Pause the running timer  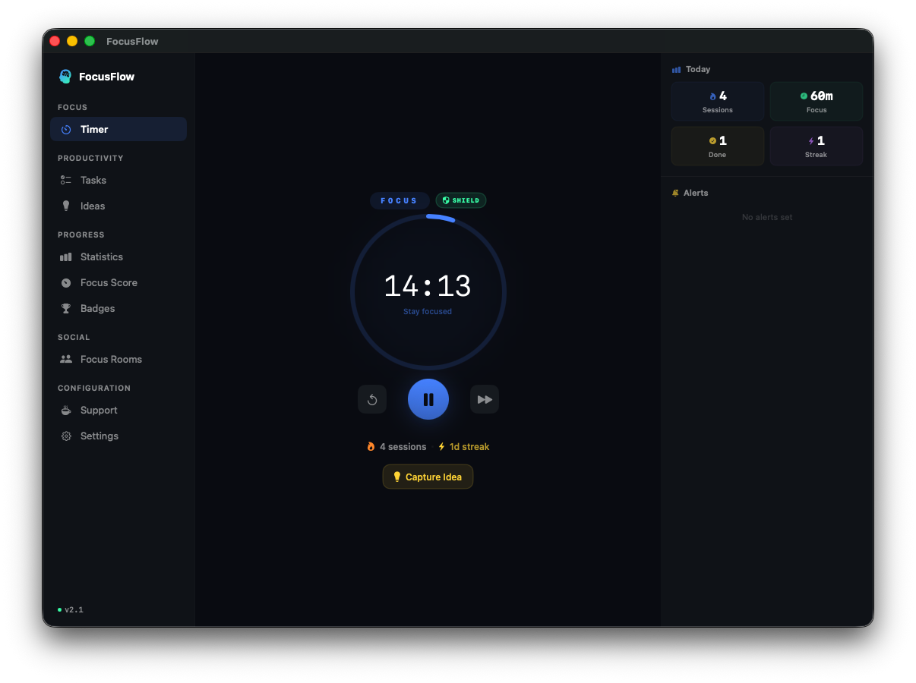click(428, 398)
